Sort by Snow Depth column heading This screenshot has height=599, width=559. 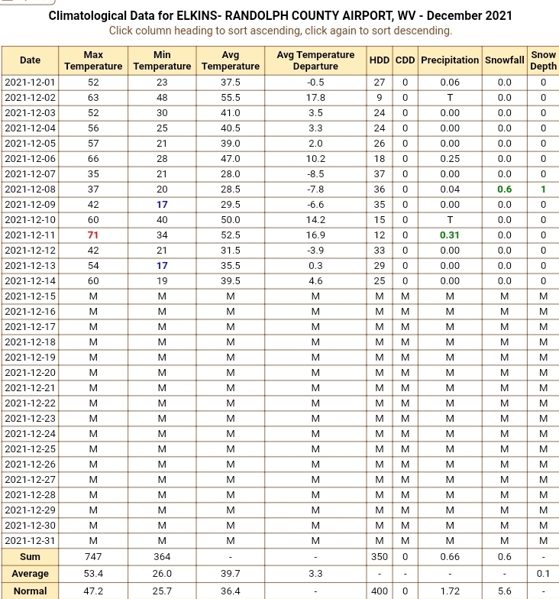click(543, 60)
